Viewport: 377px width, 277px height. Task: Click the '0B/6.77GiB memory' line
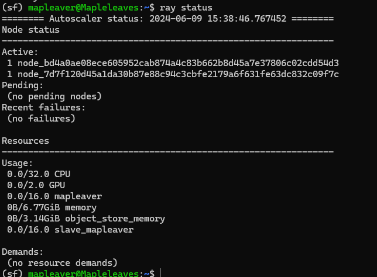(x=52, y=207)
